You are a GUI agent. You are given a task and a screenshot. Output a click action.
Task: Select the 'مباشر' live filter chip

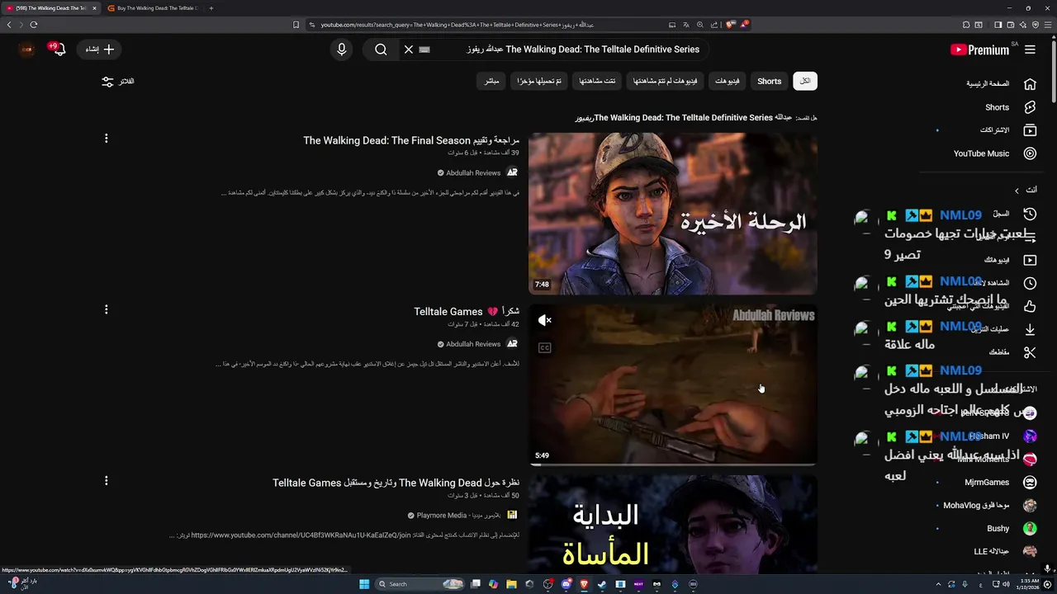click(491, 81)
